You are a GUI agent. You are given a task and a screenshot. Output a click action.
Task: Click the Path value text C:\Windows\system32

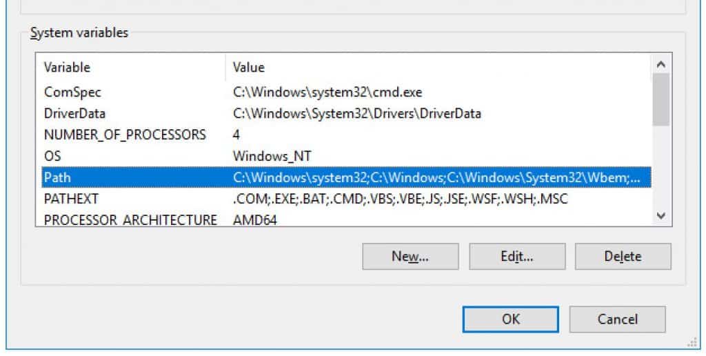pyautogui.click(x=299, y=177)
